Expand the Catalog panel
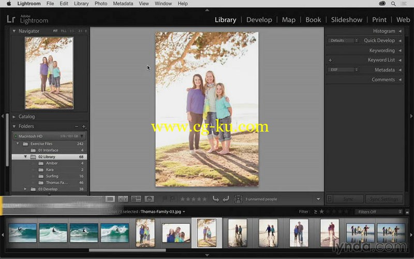The width and height of the screenshot is (414, 259). [x=14, y=117]
